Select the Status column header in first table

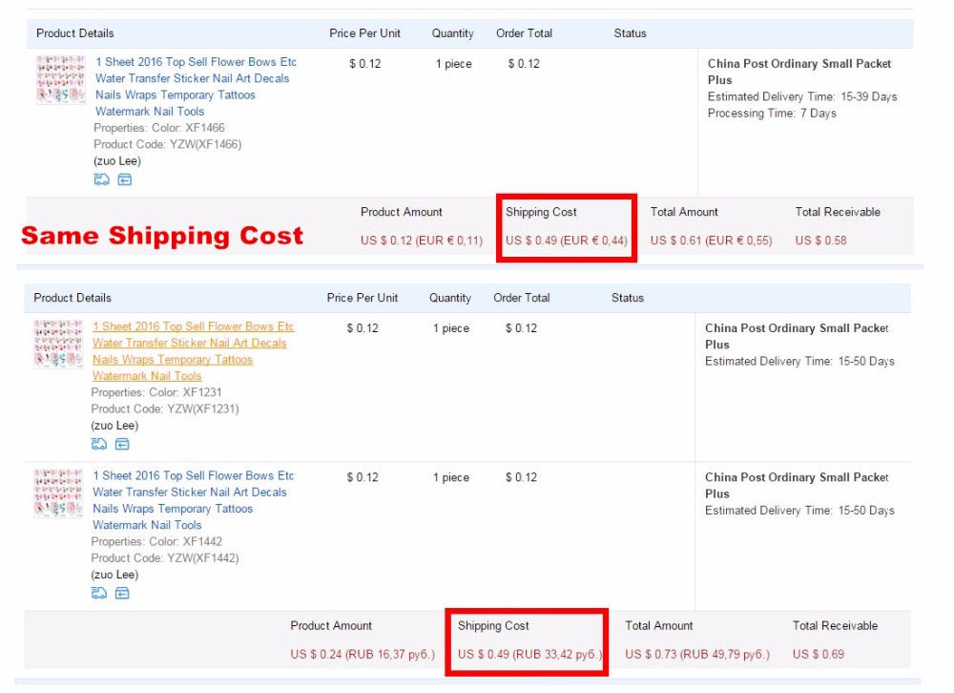(x=630, y=33)
